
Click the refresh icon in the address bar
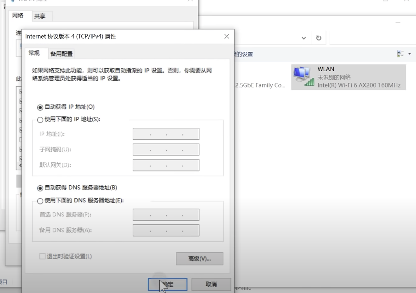[319, 38]
